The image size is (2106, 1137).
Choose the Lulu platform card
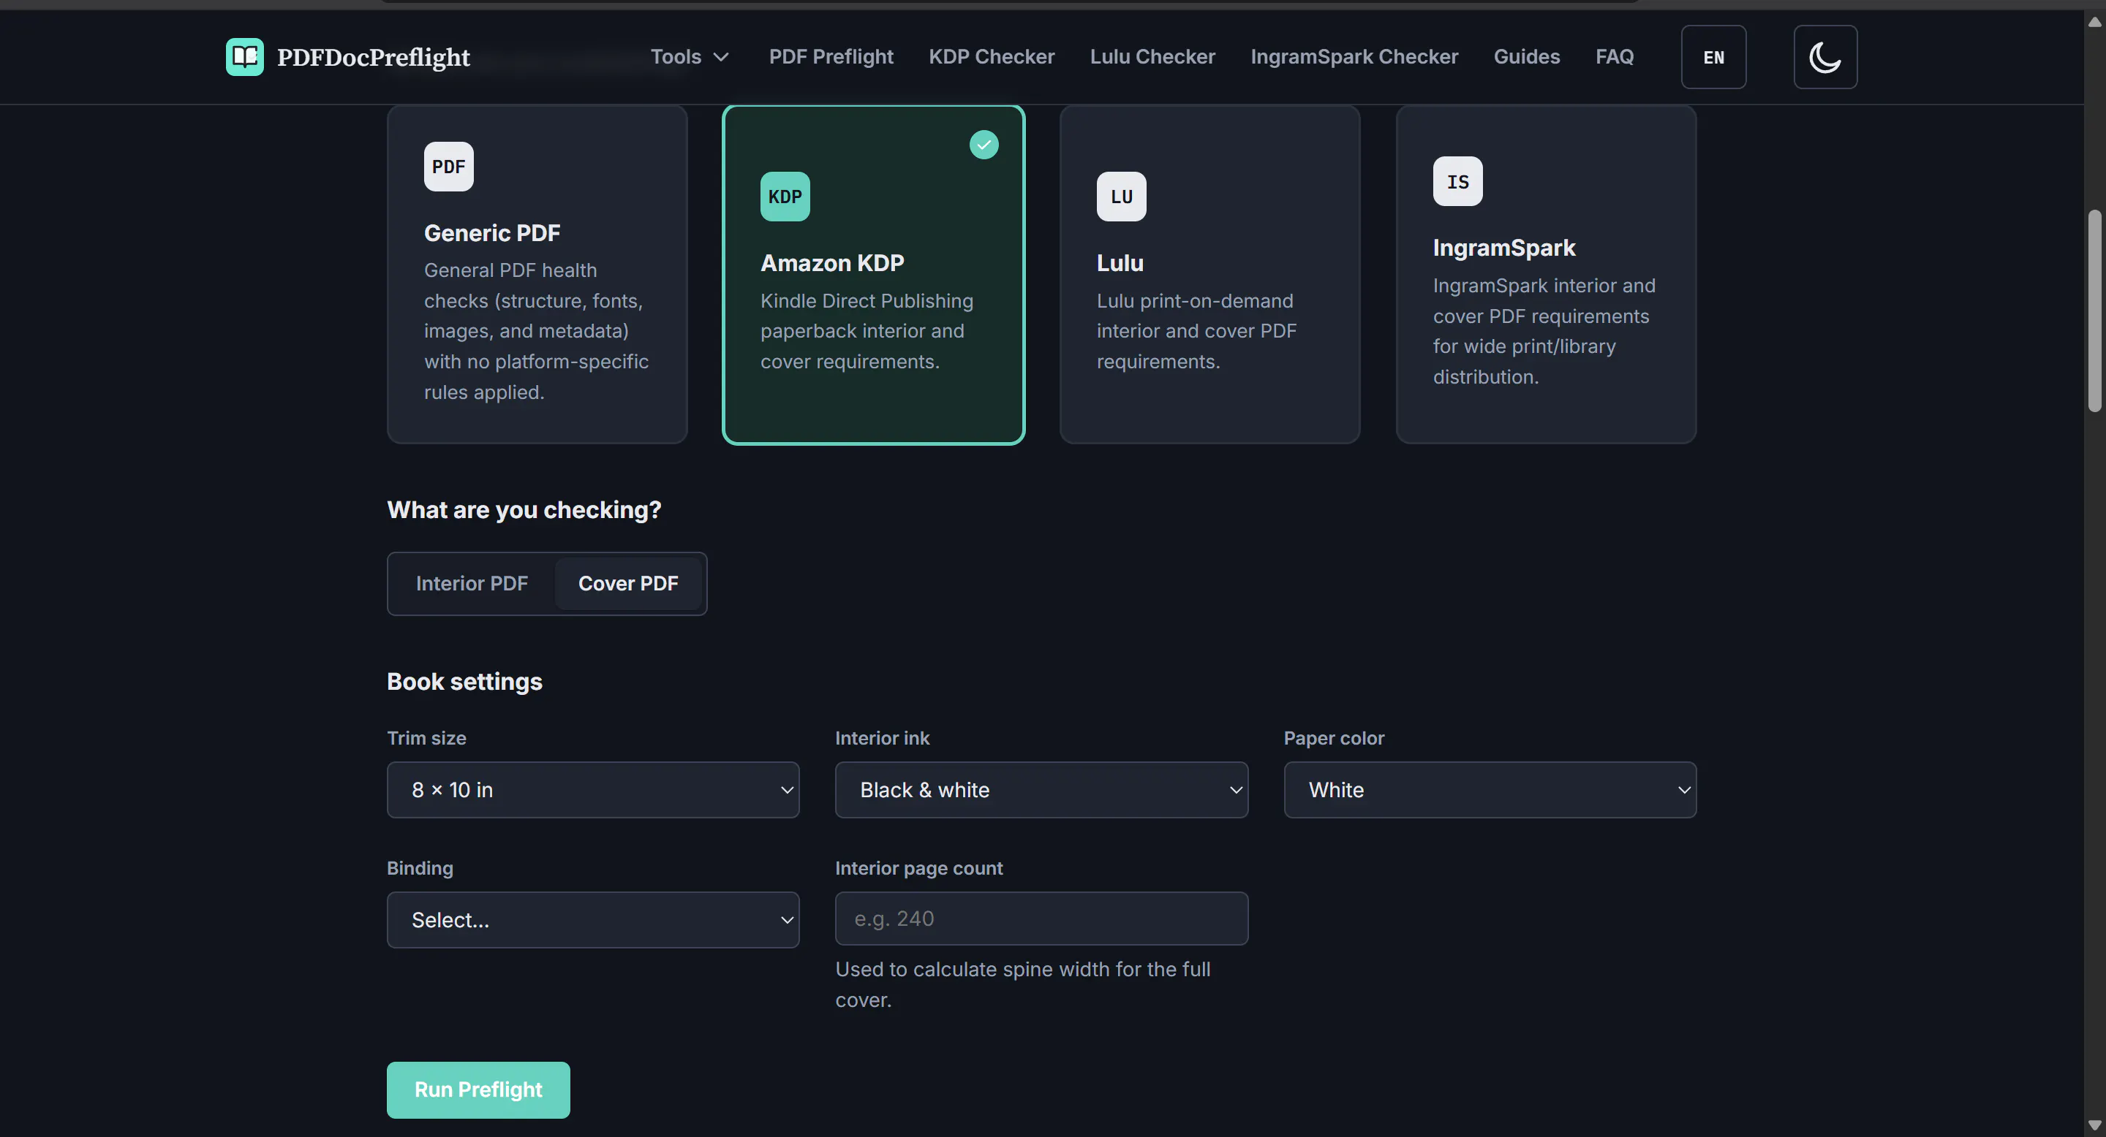coord(1209,275)
